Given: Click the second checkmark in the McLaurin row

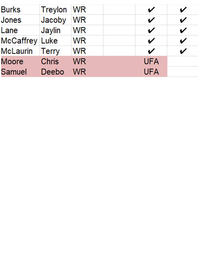Looking at the screenshot, I should 183,51.
